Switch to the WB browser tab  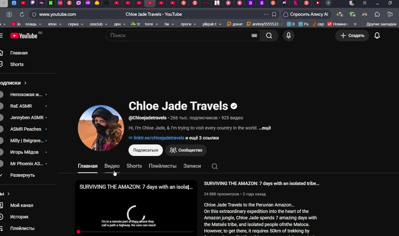tap(88, 3)
